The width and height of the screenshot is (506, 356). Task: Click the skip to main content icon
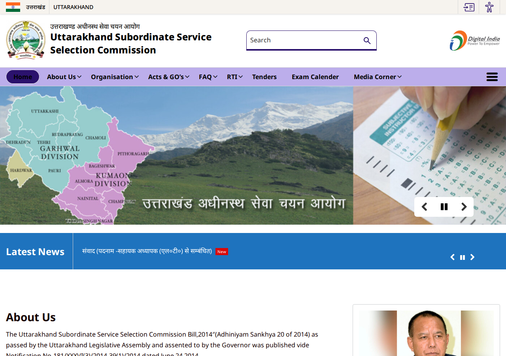pos(469,7)
